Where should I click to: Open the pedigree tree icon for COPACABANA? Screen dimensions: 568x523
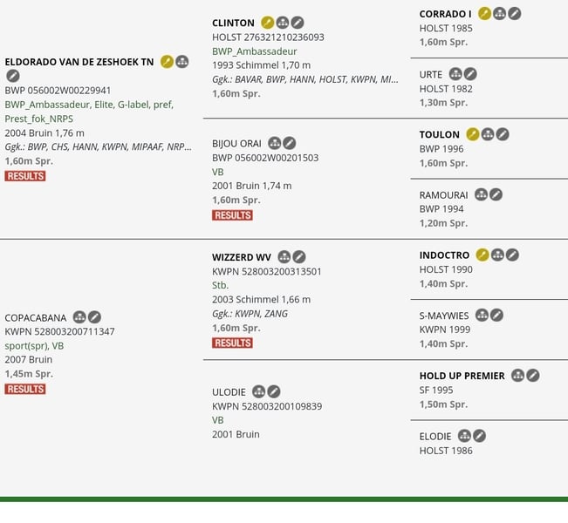pyautogui.click(x=79, y=317)
